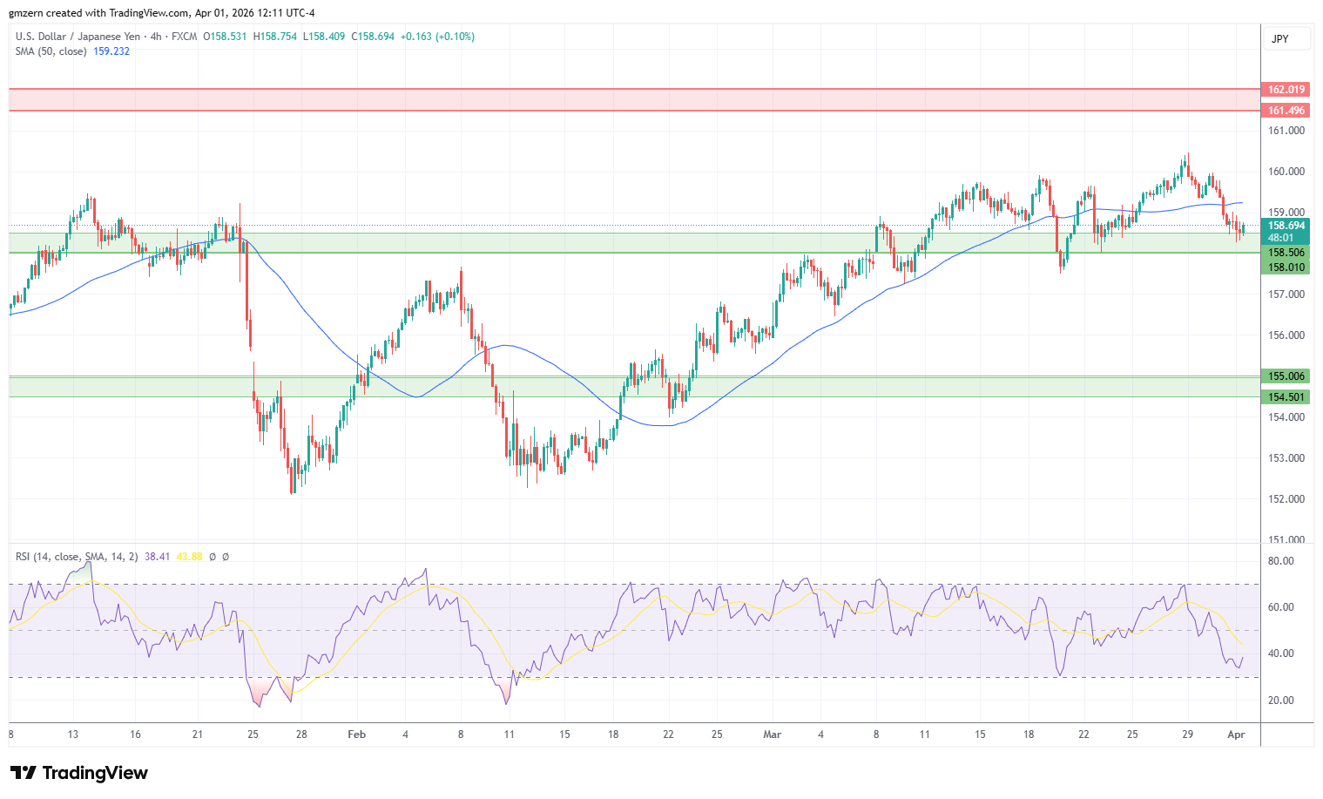Click the 161.000 price axis tick
1323x799 pixels.
pyautogui.click(x=1286, y=131)
